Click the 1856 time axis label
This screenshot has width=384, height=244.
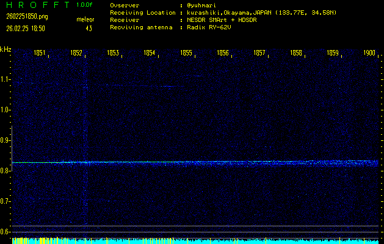tap(223, 53)
